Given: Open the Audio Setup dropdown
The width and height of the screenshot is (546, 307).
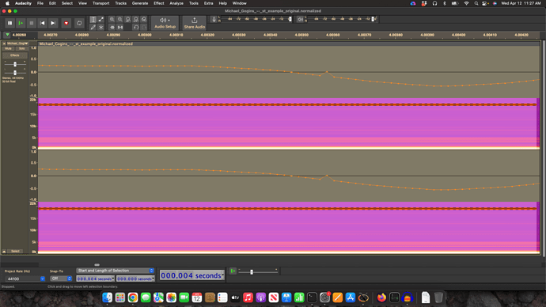Looking at the screenshot, I should [x=165, y=23].
